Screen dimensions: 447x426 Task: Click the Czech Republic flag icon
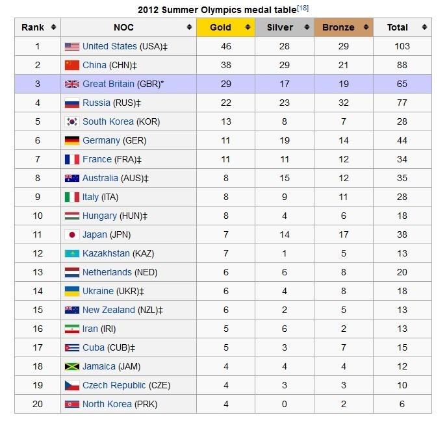point(71,386)
